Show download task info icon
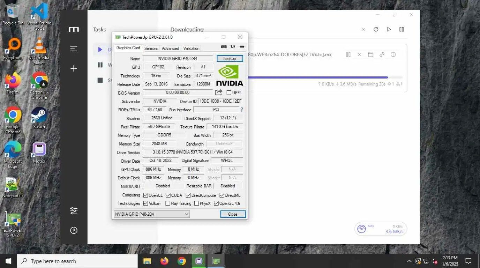480x268 pixels. (393, 54)
